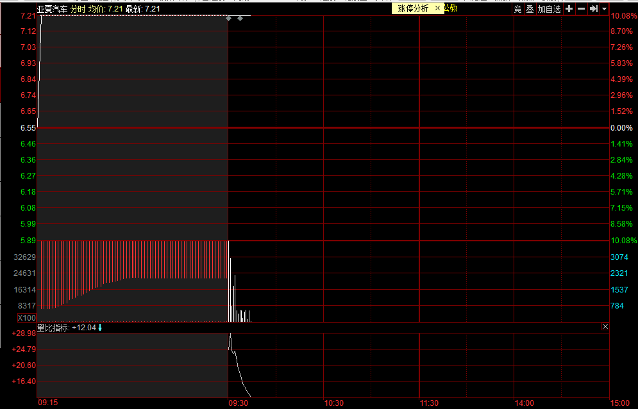
Task: Click the second diamond marker on price line
Action: click(x=240, y=18)
